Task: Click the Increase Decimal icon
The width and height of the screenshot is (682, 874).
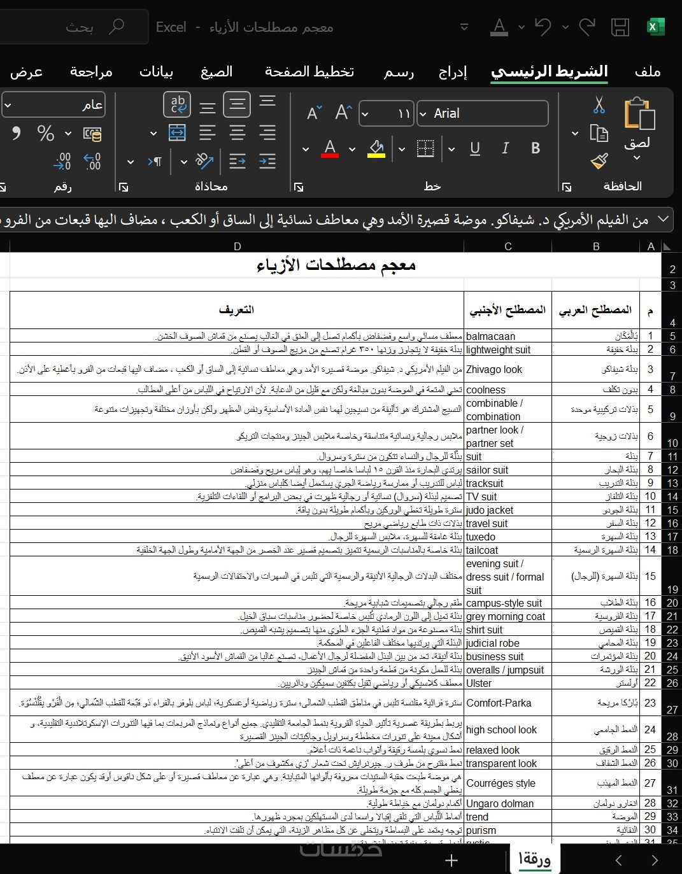Action: [92, 161]
